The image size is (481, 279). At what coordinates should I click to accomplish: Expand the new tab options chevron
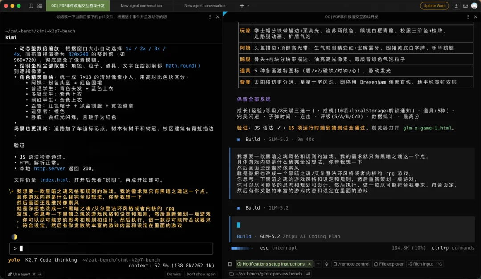click(x=249, y=5)
